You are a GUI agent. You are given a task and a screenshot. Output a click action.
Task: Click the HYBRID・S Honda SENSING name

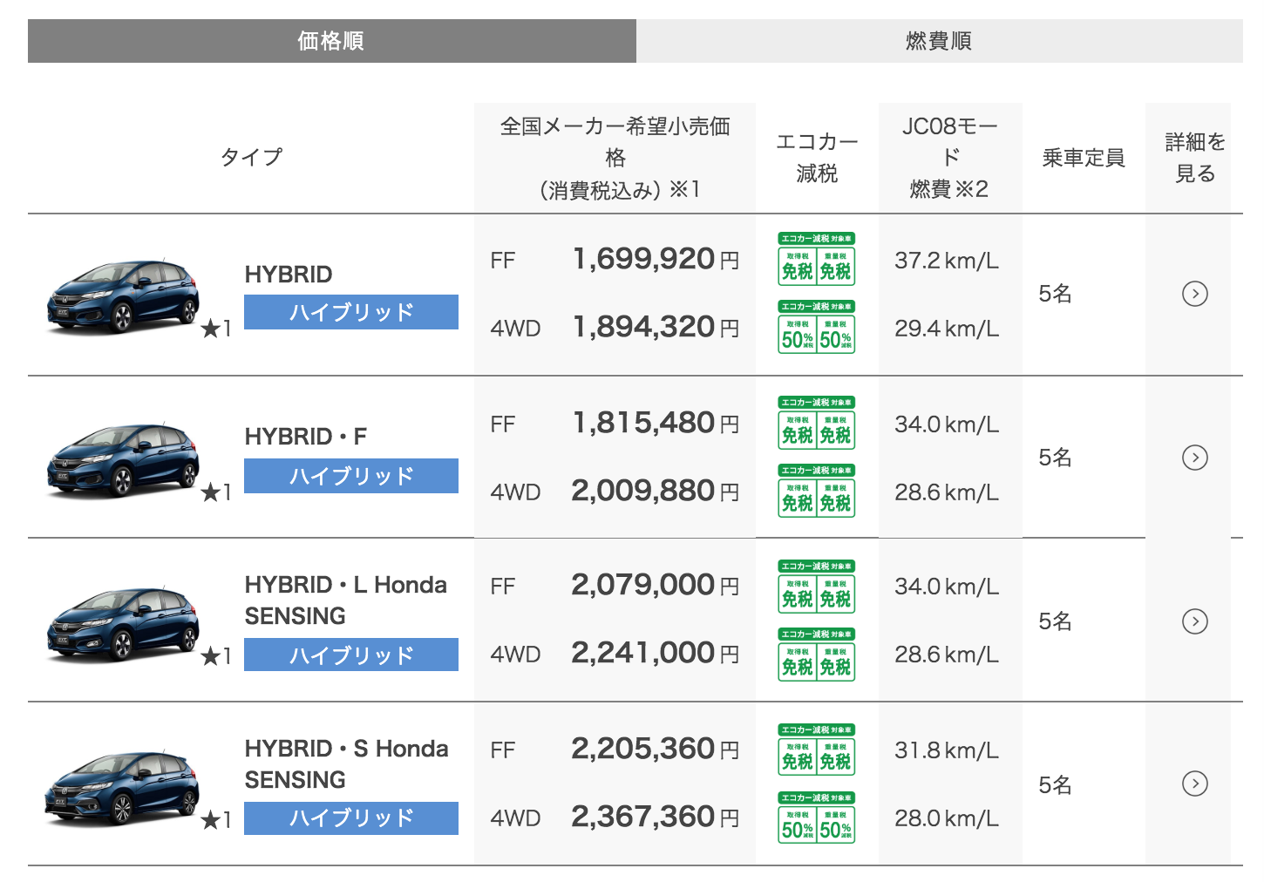347,764
